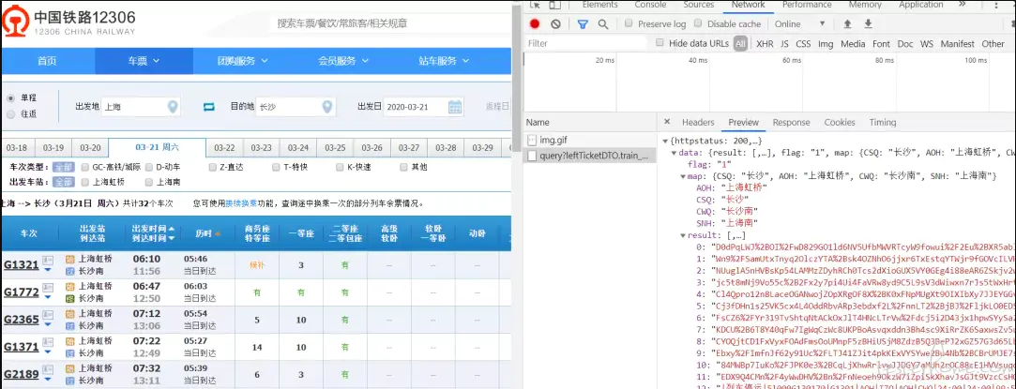This screenshot has width=1016, height=389.
Task: Select the 03-22 date tab
Action: (225, 147)
